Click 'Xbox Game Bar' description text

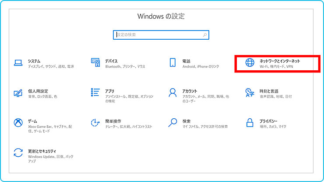[x=40, y=127]
